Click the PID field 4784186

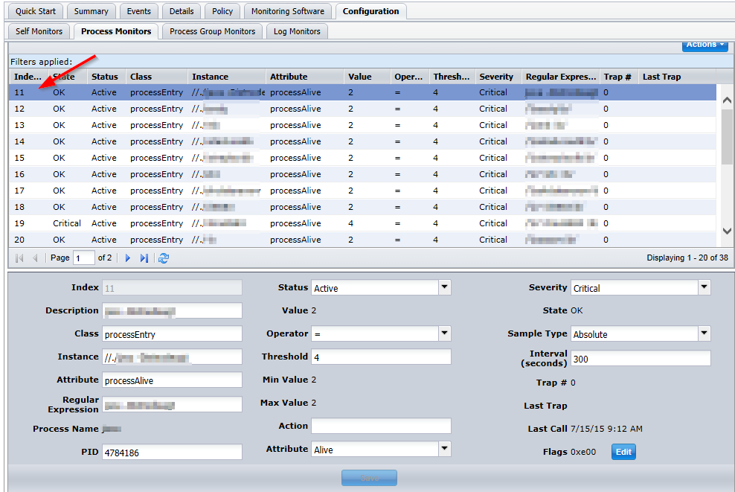click(x=172, y=452)
